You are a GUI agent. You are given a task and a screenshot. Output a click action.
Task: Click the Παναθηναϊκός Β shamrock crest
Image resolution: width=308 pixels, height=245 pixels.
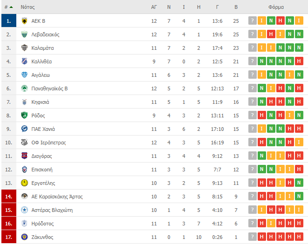click(x=24, y=88)
